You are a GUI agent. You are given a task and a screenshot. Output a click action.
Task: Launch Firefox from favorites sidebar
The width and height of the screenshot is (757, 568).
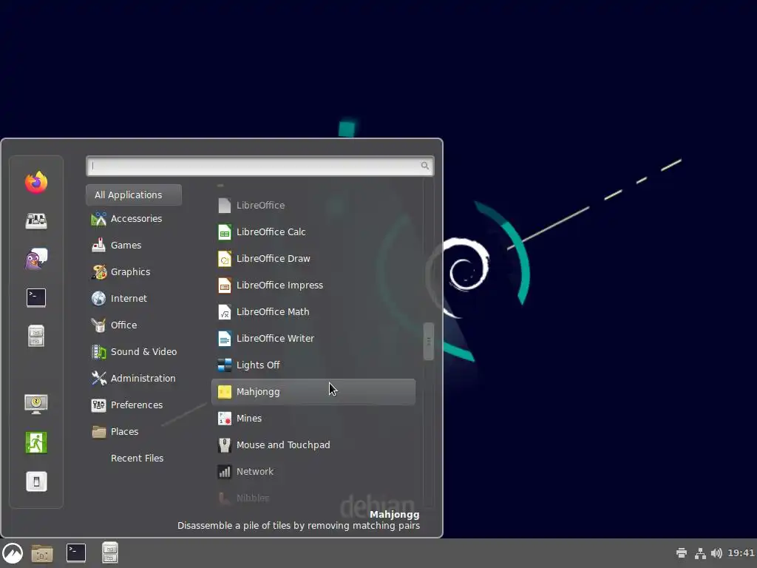(36, 182)
